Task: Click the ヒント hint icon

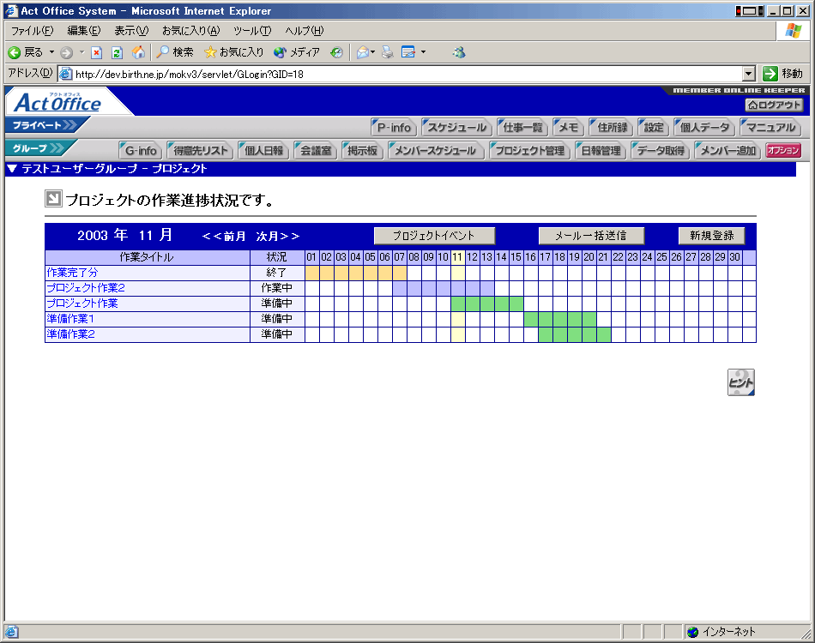Action: point(740,382)
